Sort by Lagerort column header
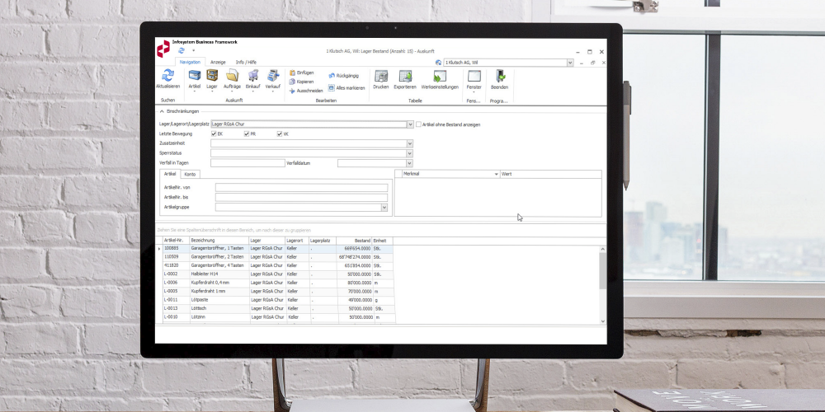The width and height of the screenshot is (825, 412). pos(297,240)
